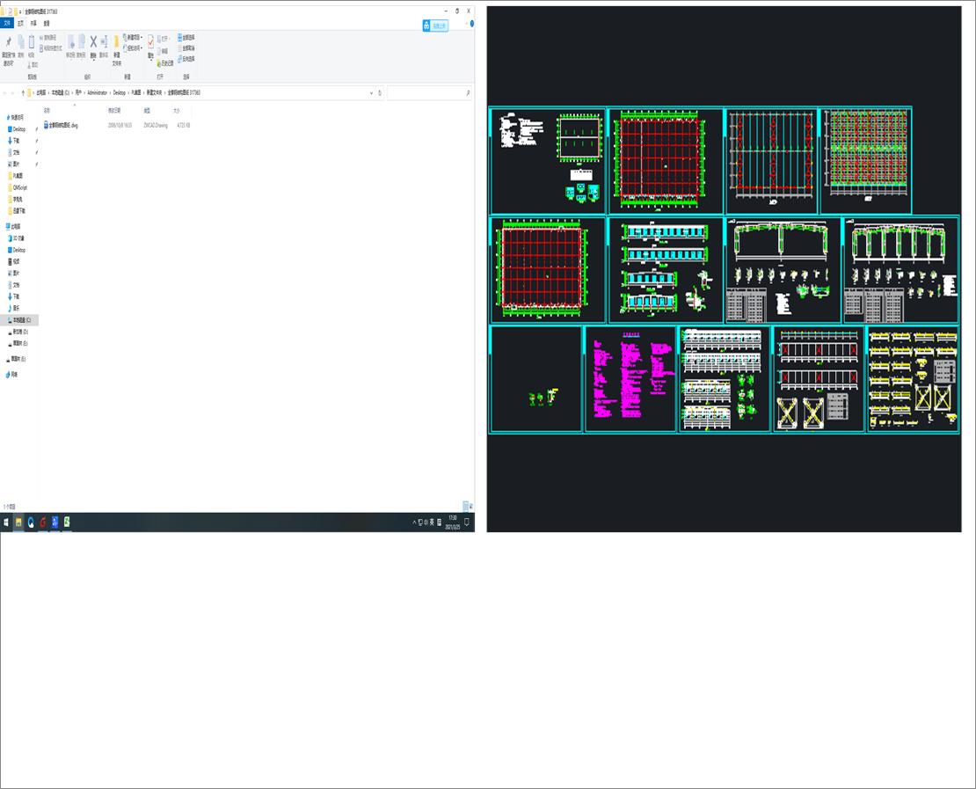The width and height of the screenshot is (976, 789).
Task: Click Invert selection in the Select group
Action: 186,59
